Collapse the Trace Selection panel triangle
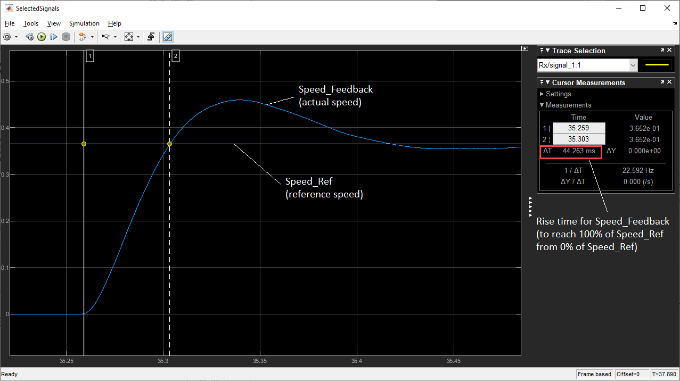 (548, 51)
